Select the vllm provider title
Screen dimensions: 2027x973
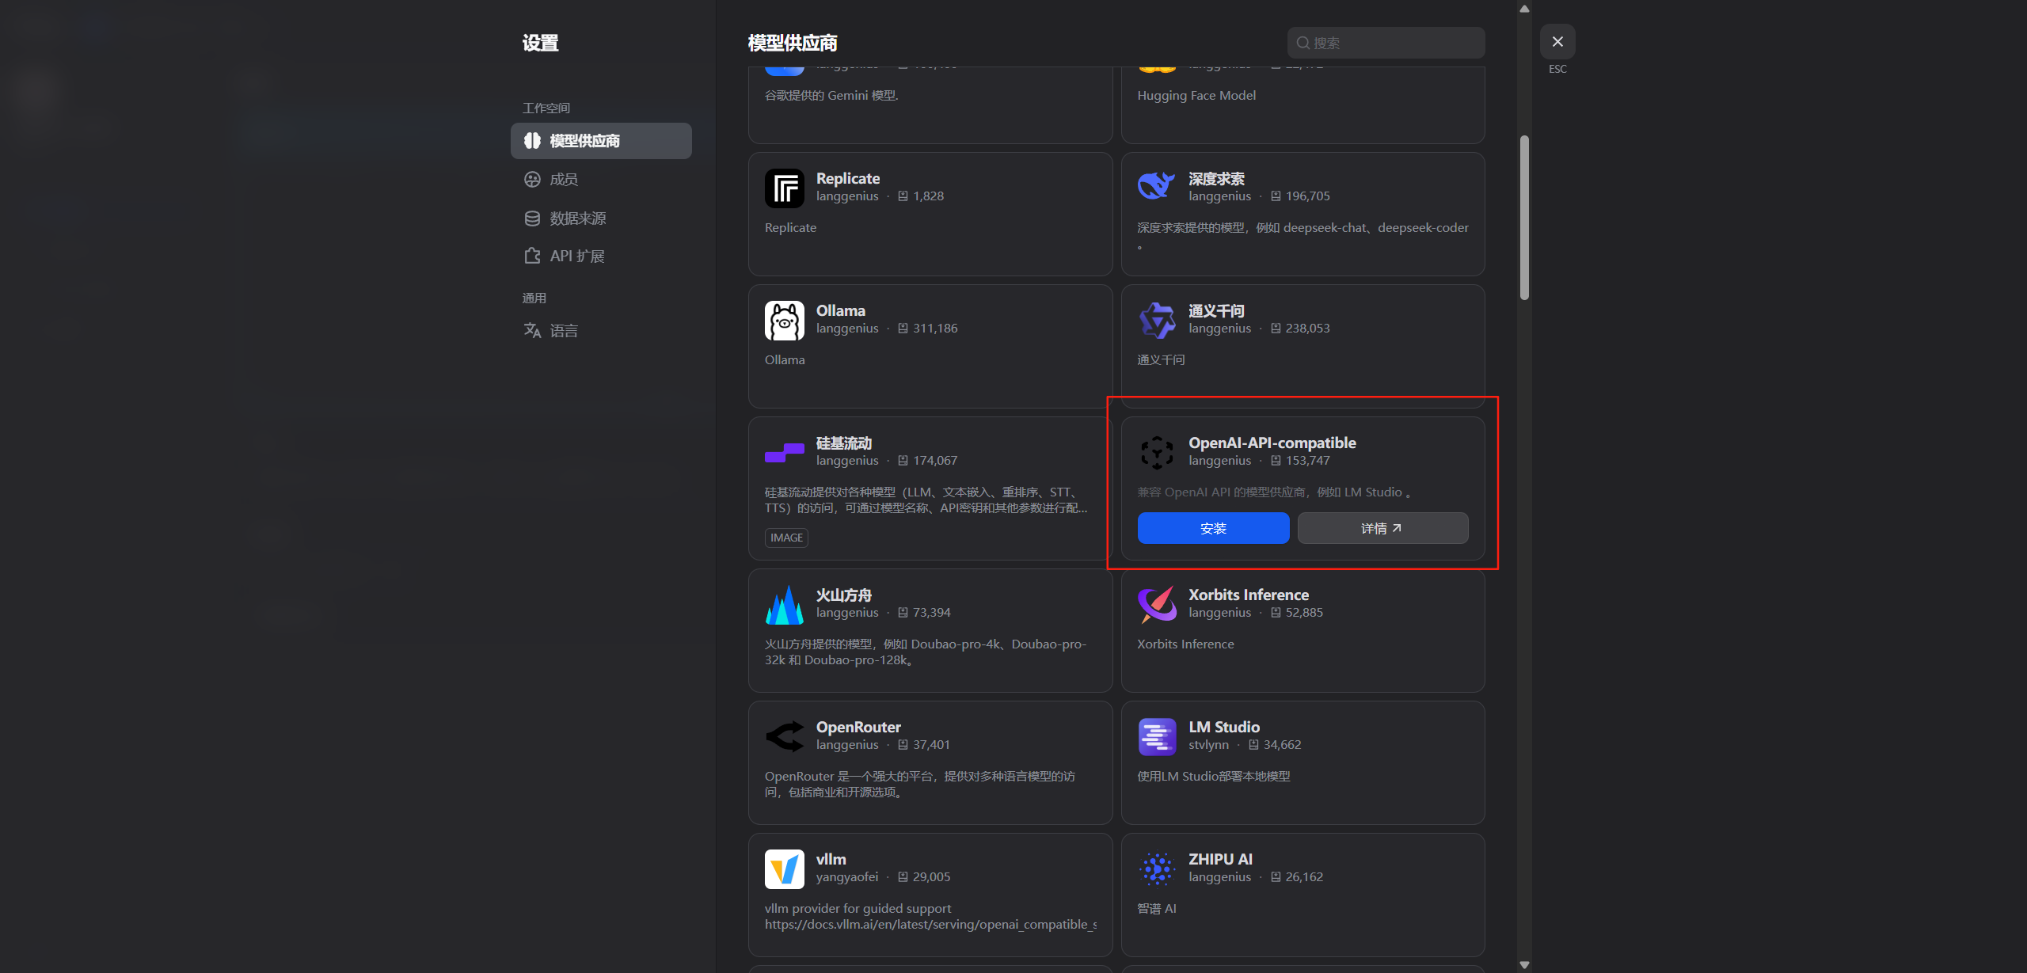(x=831, y=859)
